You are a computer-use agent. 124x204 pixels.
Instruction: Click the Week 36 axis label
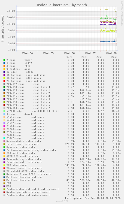tap(69, 53)
